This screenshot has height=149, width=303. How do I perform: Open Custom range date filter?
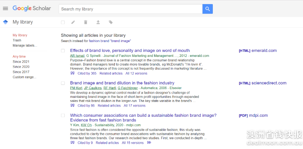pos(25,77)
